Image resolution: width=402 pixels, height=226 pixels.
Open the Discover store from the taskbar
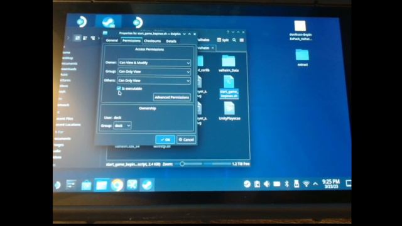(x=86, y=185)
